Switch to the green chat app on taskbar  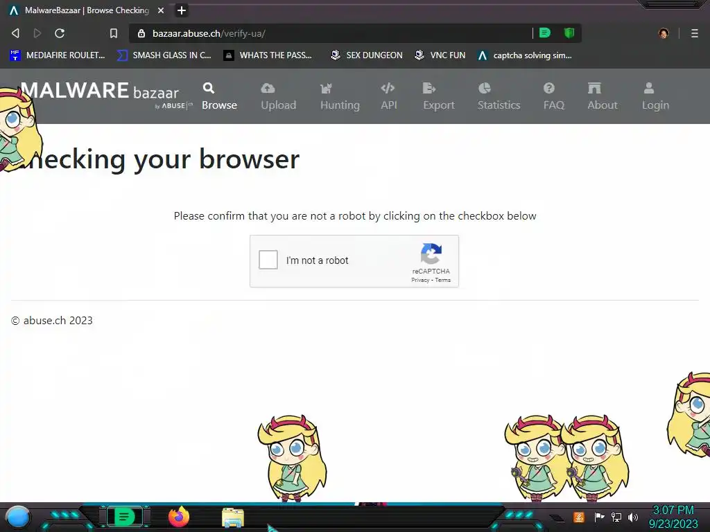pyautogui.click(x=123, y=517)
